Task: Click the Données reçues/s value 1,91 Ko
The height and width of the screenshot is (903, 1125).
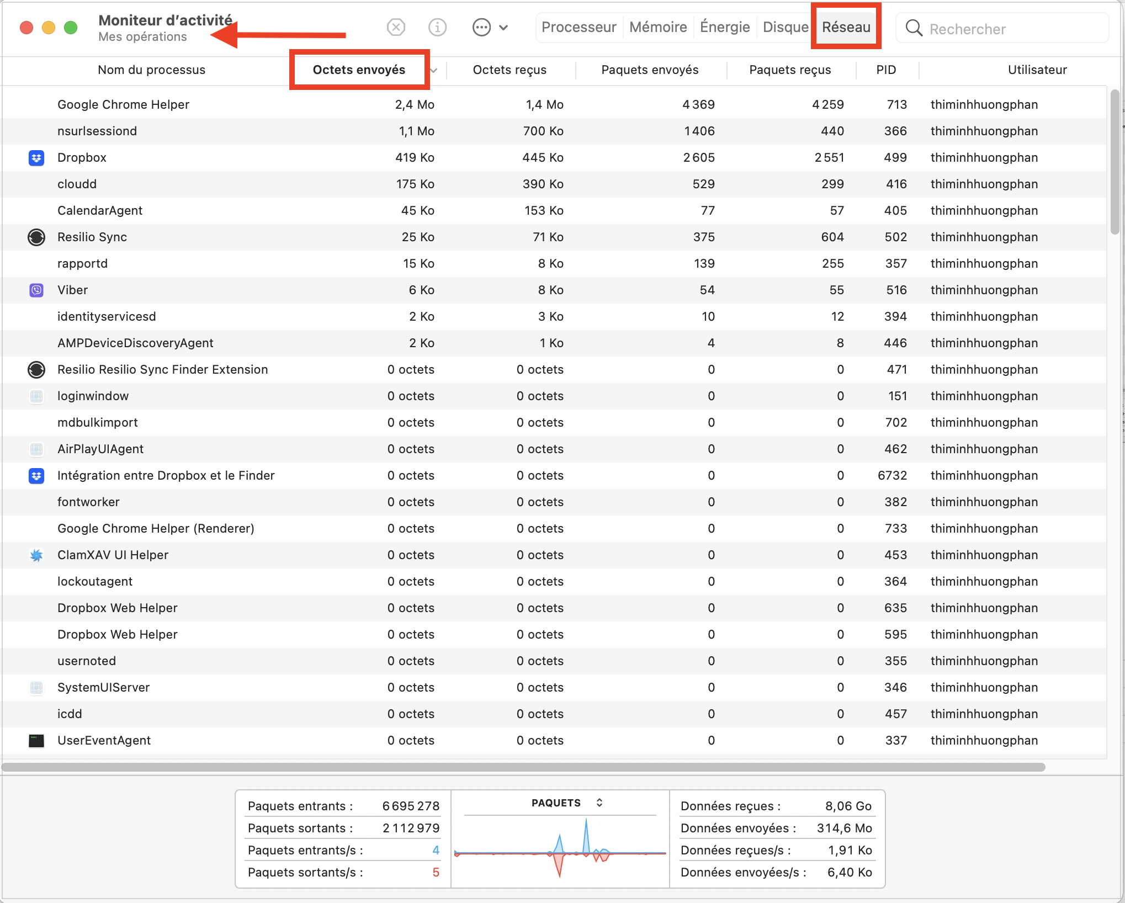Action: tap(850, 851)
